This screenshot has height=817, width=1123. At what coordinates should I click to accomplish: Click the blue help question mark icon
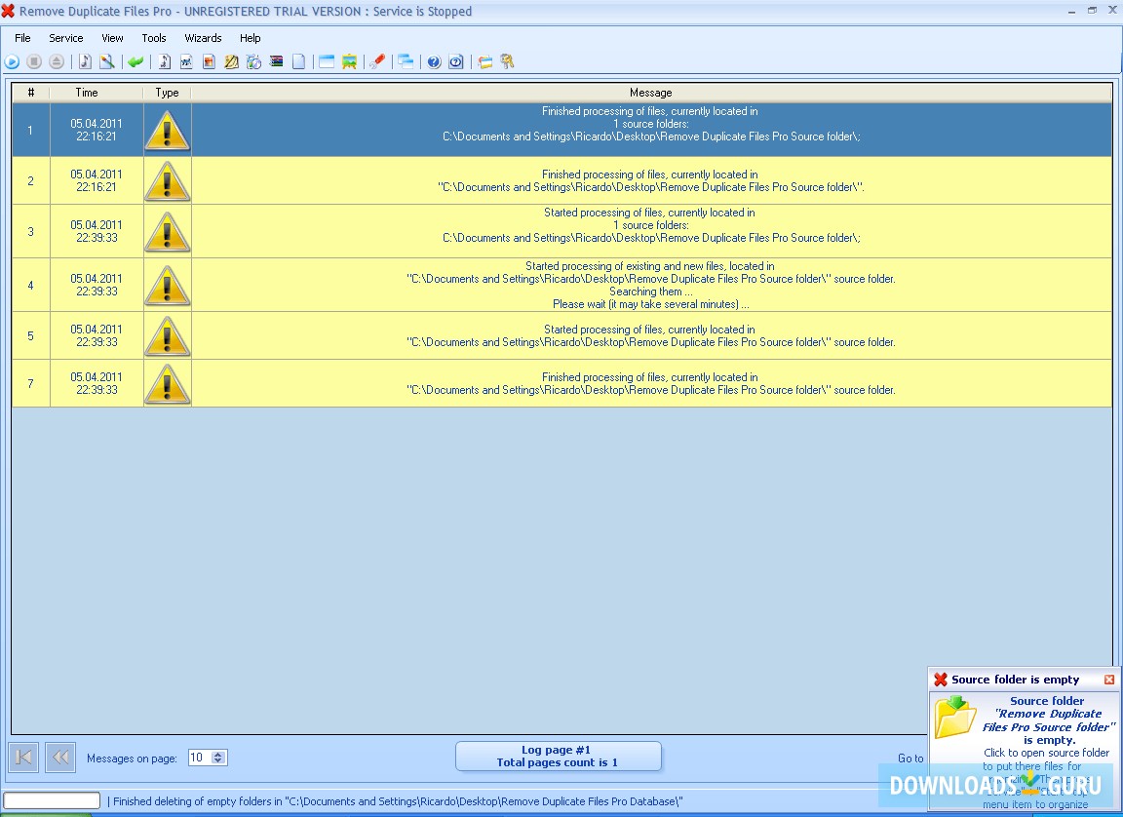[x=434, y=61]
